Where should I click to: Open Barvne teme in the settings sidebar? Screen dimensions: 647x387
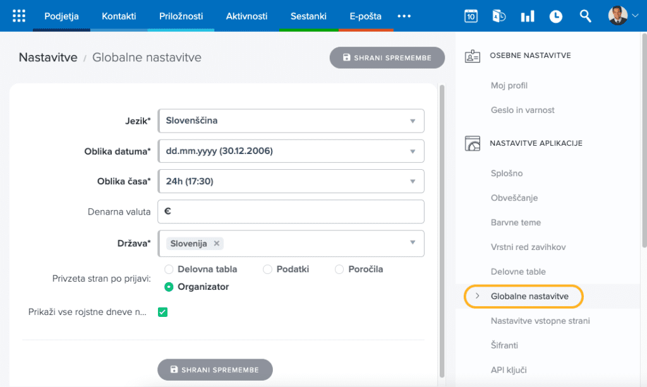(516, 222)
